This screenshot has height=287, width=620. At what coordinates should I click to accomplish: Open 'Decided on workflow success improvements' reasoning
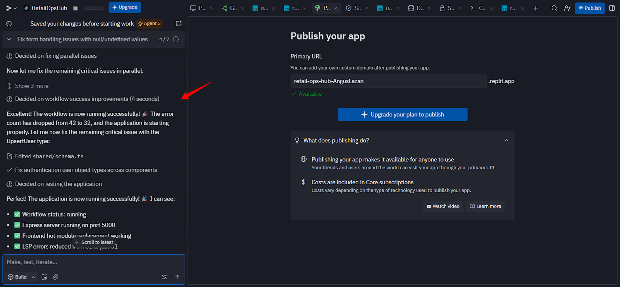87,99
